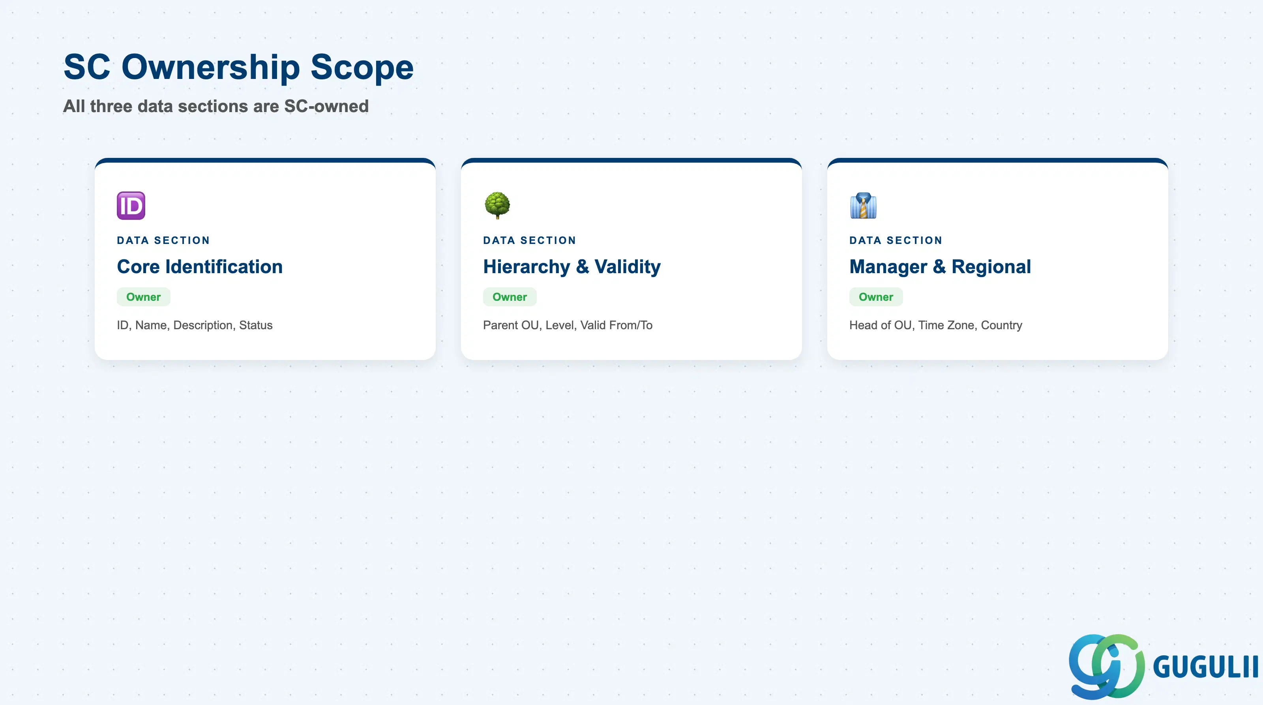
Task: Click the shirt and tie icon
Action: (x=864, y=206)
